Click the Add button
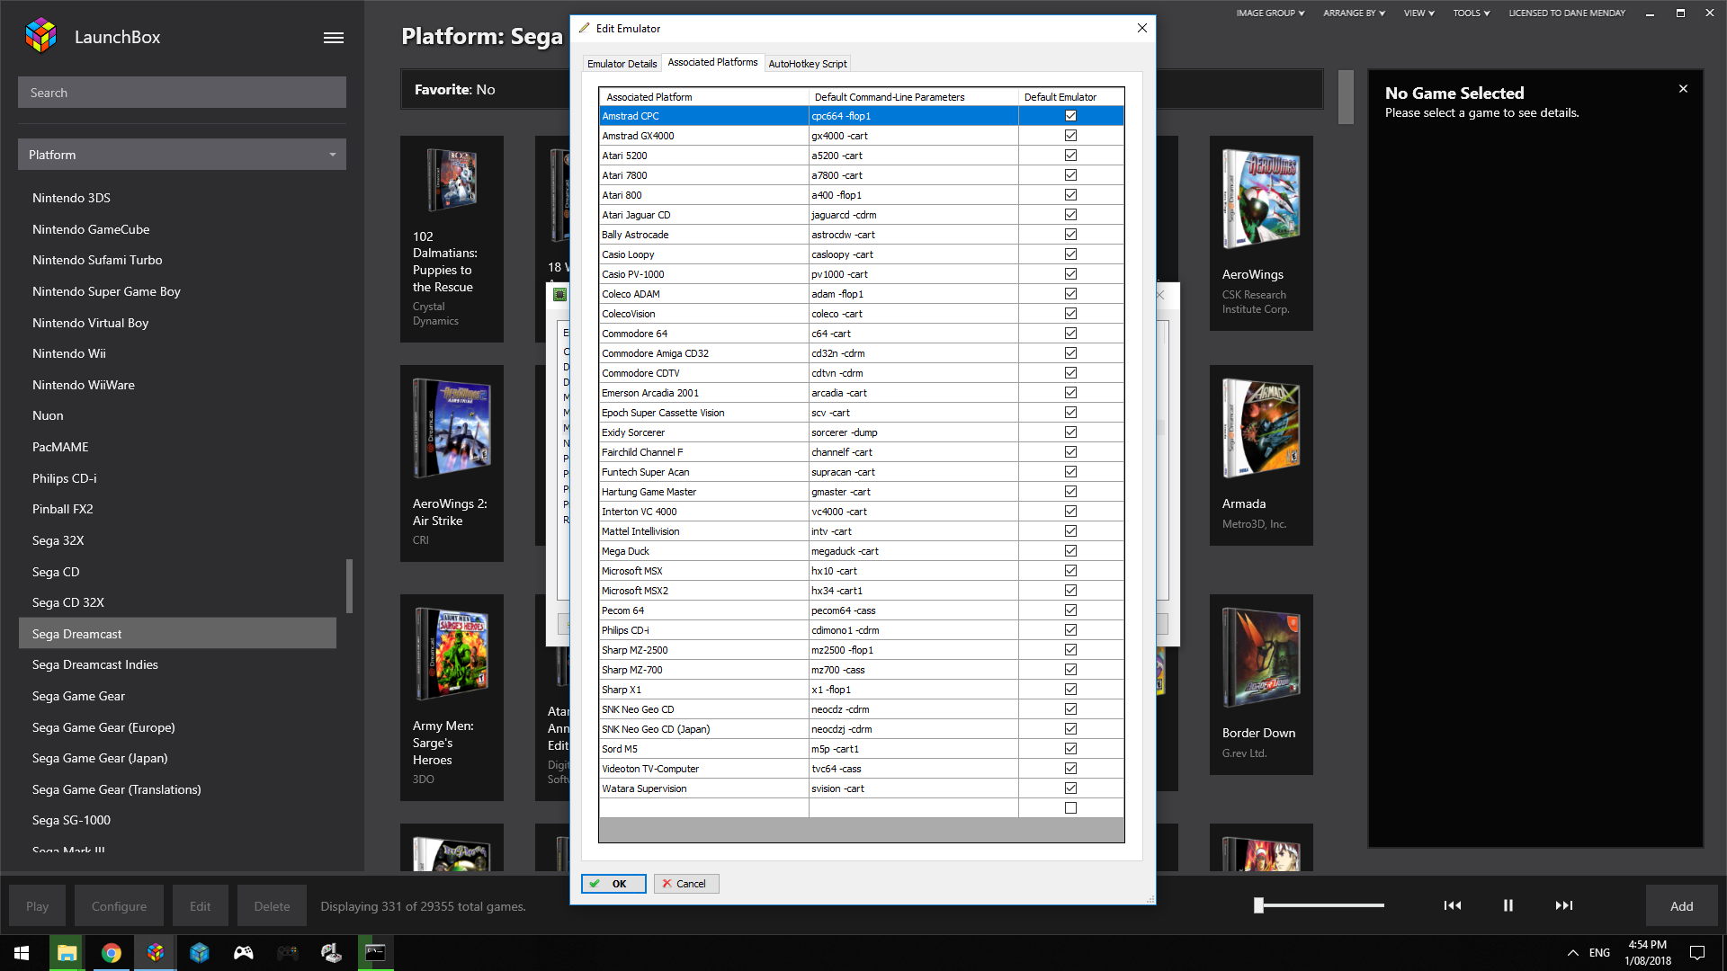 [x=1681, y=906]
